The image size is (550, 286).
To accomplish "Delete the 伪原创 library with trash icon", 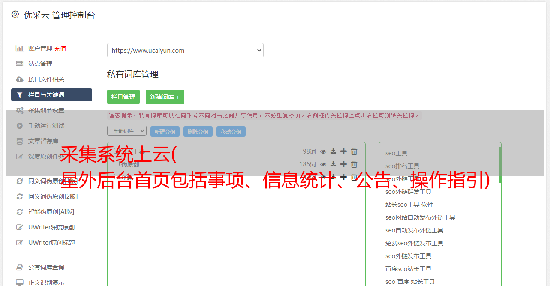I will 354,164.
